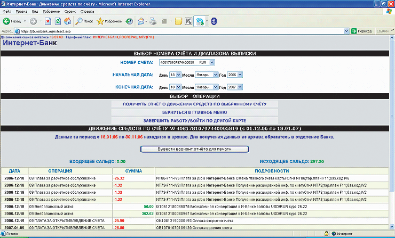
Task: Click the address bar URL field
Action: (x=181, y=31)
